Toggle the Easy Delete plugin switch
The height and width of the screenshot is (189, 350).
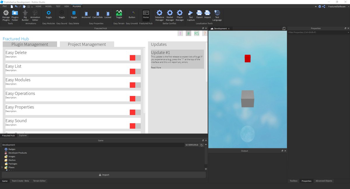point(135,58)
